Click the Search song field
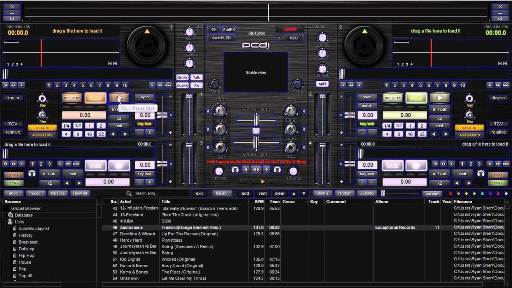Viewport: 512px width, 288px height. [161, 194]
